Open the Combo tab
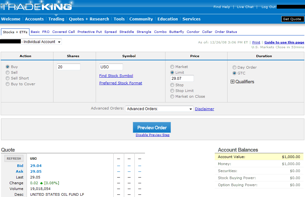The image size is (305, 197). click(x=160, y=32)
